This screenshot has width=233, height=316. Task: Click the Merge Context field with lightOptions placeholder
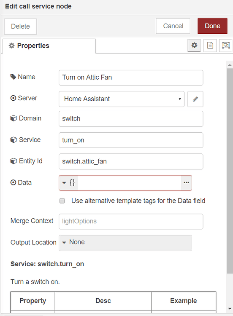click(x=131, y=222)
